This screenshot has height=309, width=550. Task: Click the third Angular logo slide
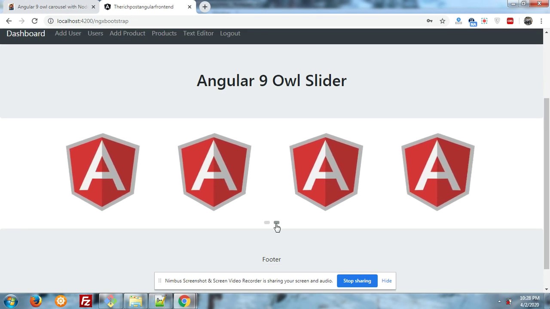tap(326, 172)
